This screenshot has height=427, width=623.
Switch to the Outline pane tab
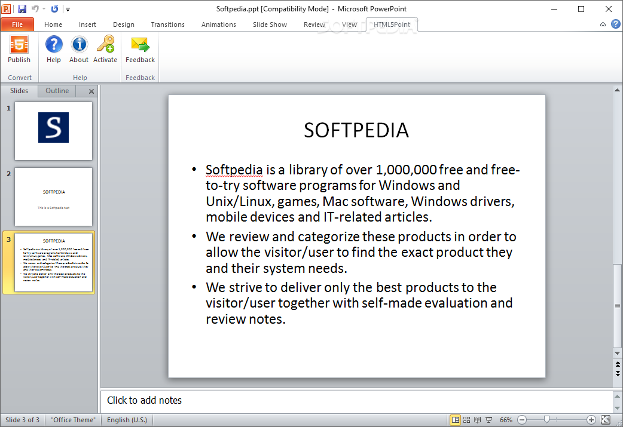click(x=57, y=91)
